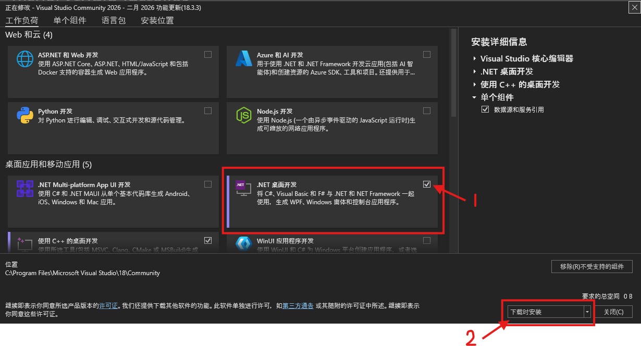641x346 pixels.
Task: Enable the Azure 和 AI 开发 checkbox
Action: pos(427,54)
